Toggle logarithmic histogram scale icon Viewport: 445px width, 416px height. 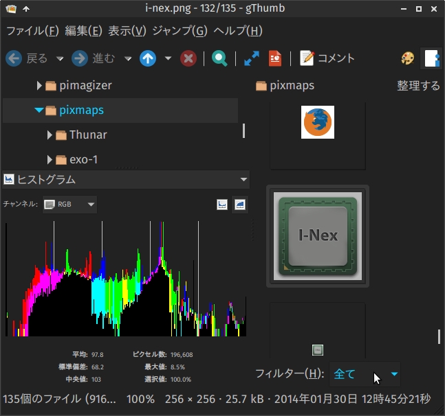point(240,205)
